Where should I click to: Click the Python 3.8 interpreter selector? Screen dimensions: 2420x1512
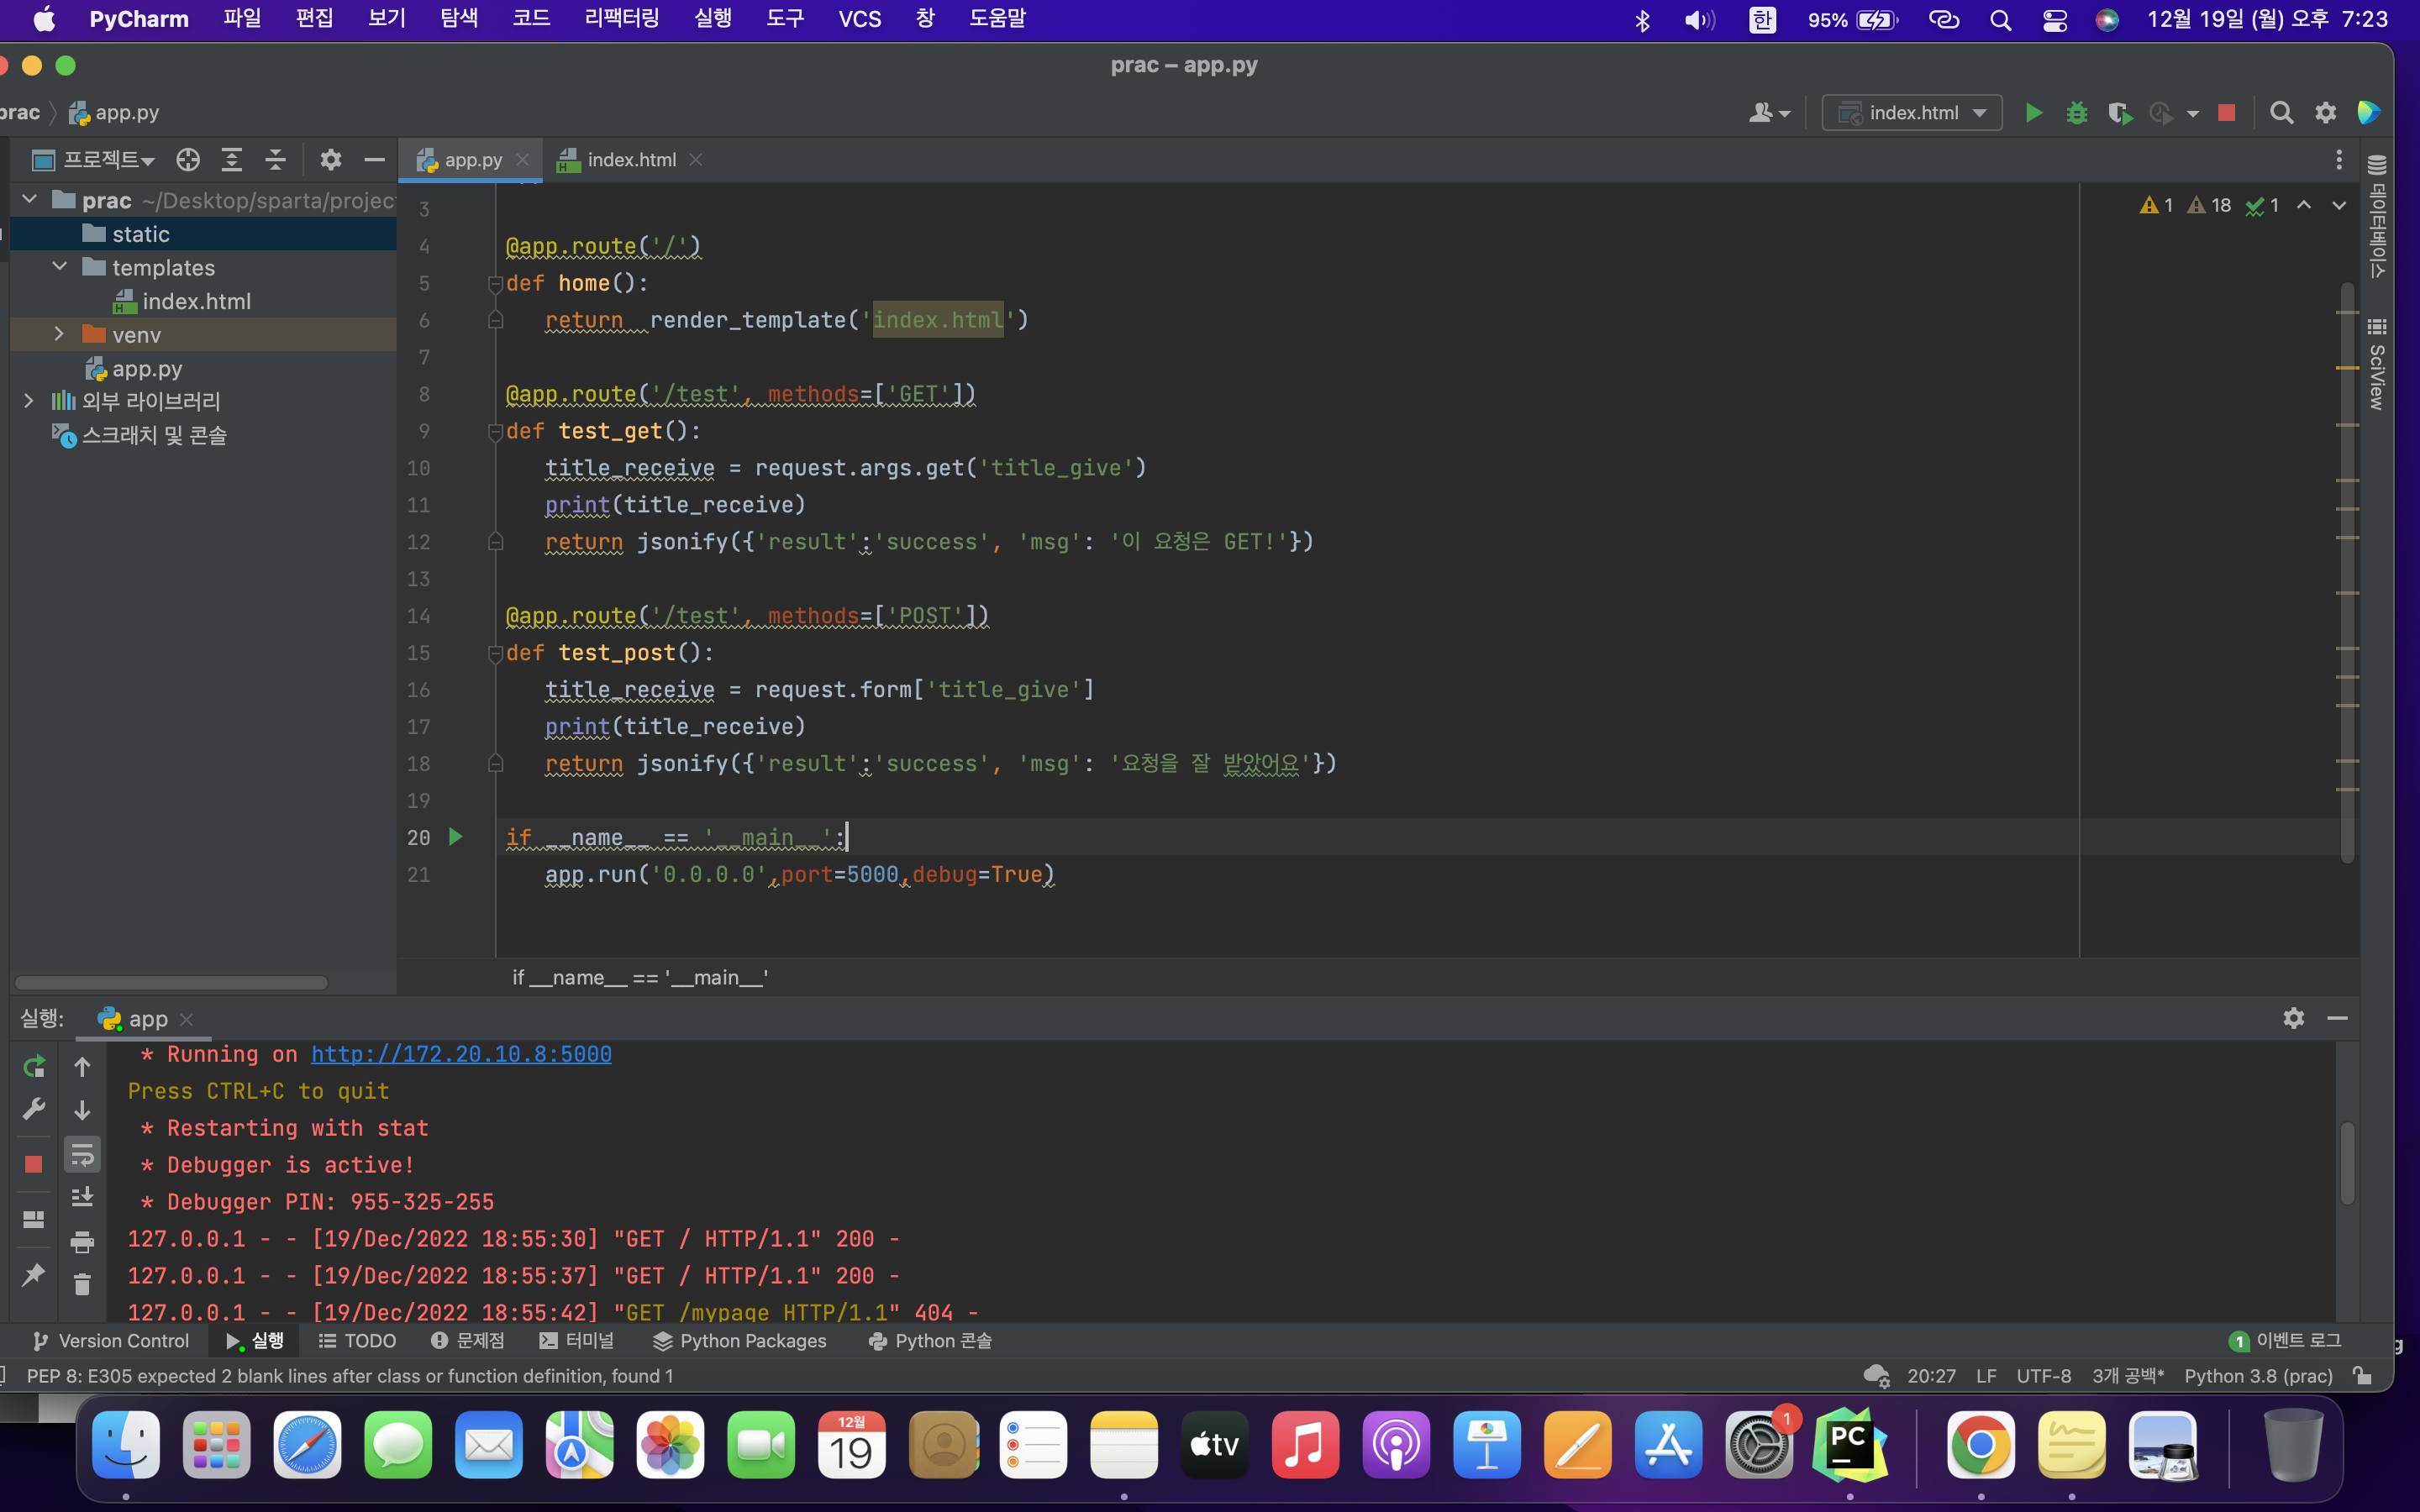click(x=2258, y=1376)
